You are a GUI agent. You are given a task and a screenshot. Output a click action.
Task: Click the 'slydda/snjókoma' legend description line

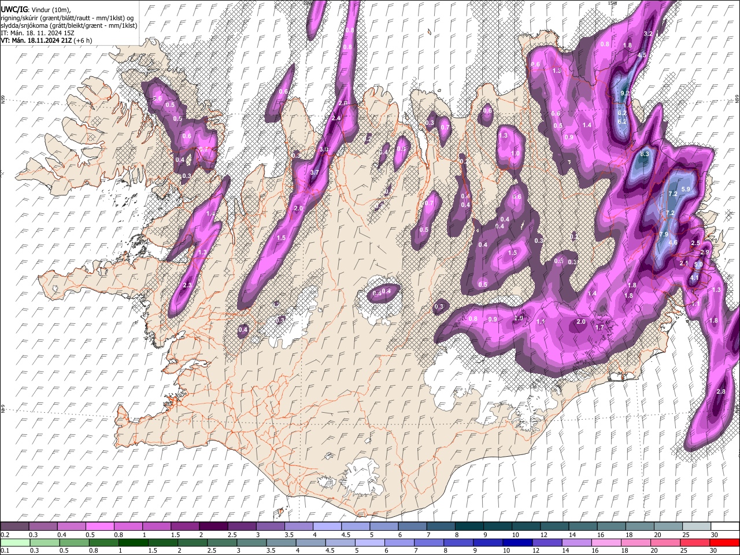(x=69, y=25)
